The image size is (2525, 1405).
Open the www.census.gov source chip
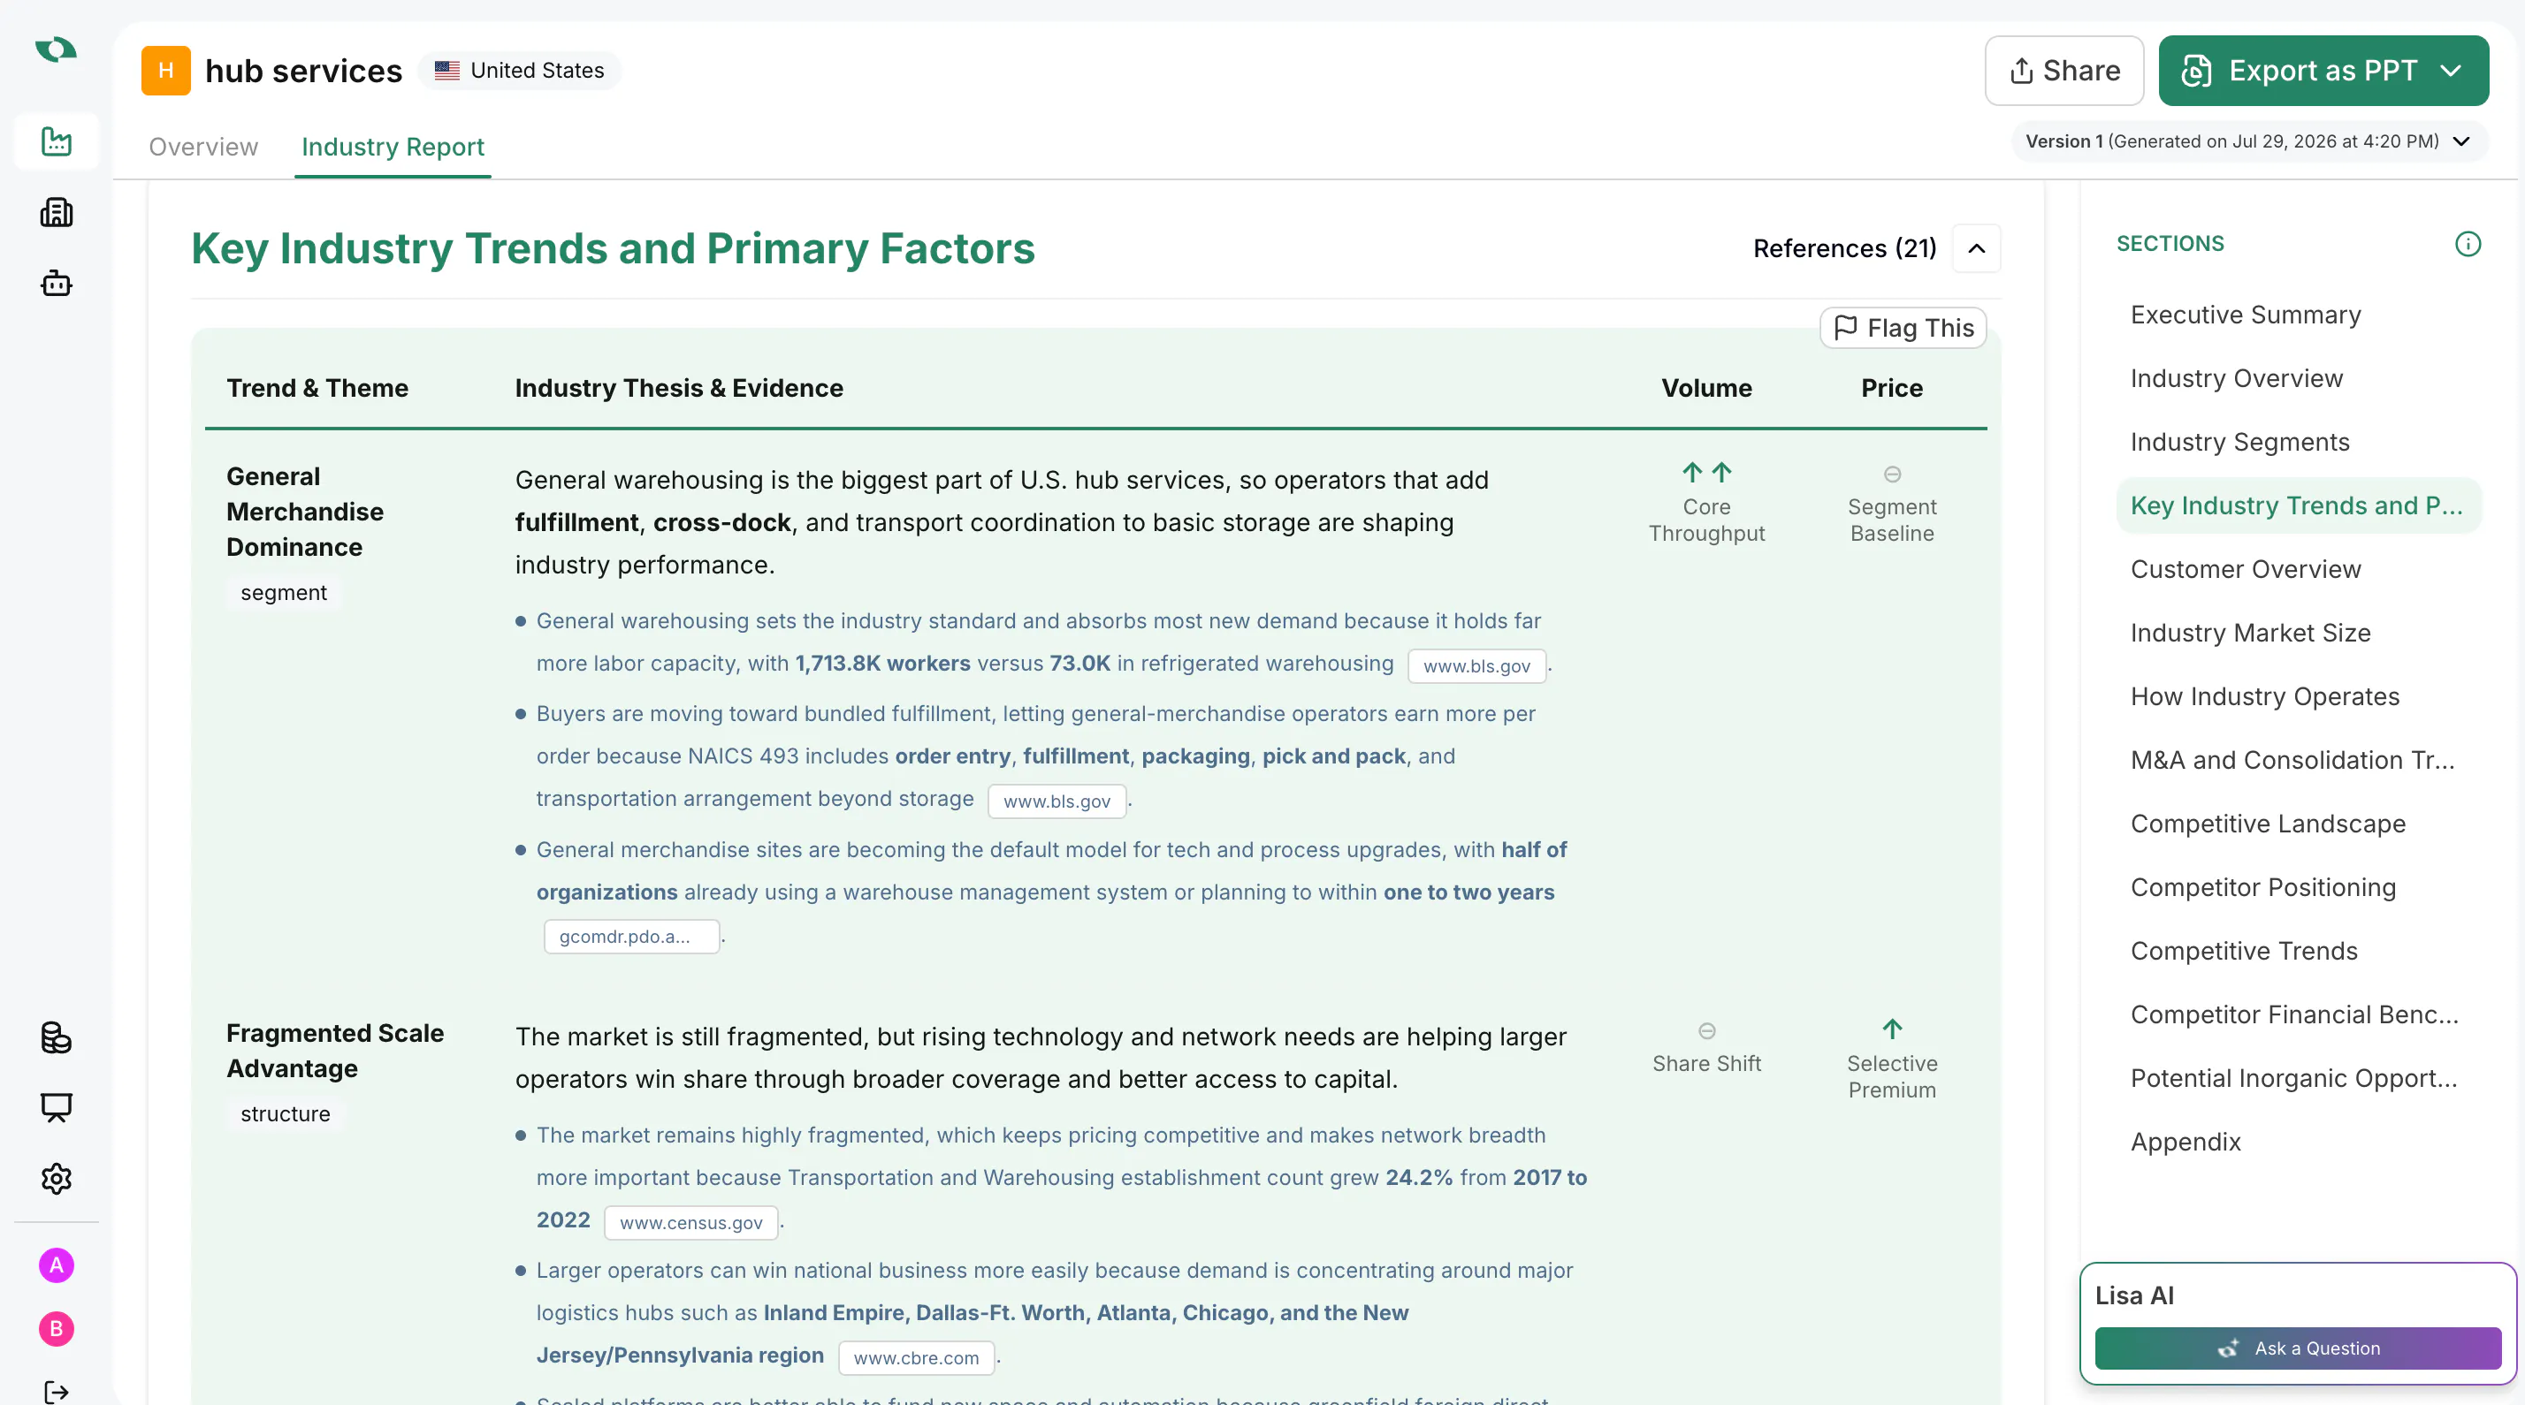[690, 1224]
